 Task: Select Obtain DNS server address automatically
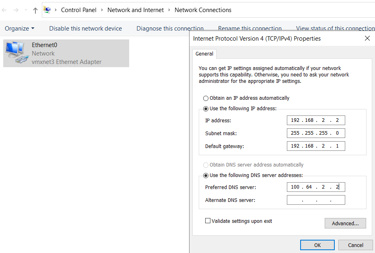coord(206,165)
